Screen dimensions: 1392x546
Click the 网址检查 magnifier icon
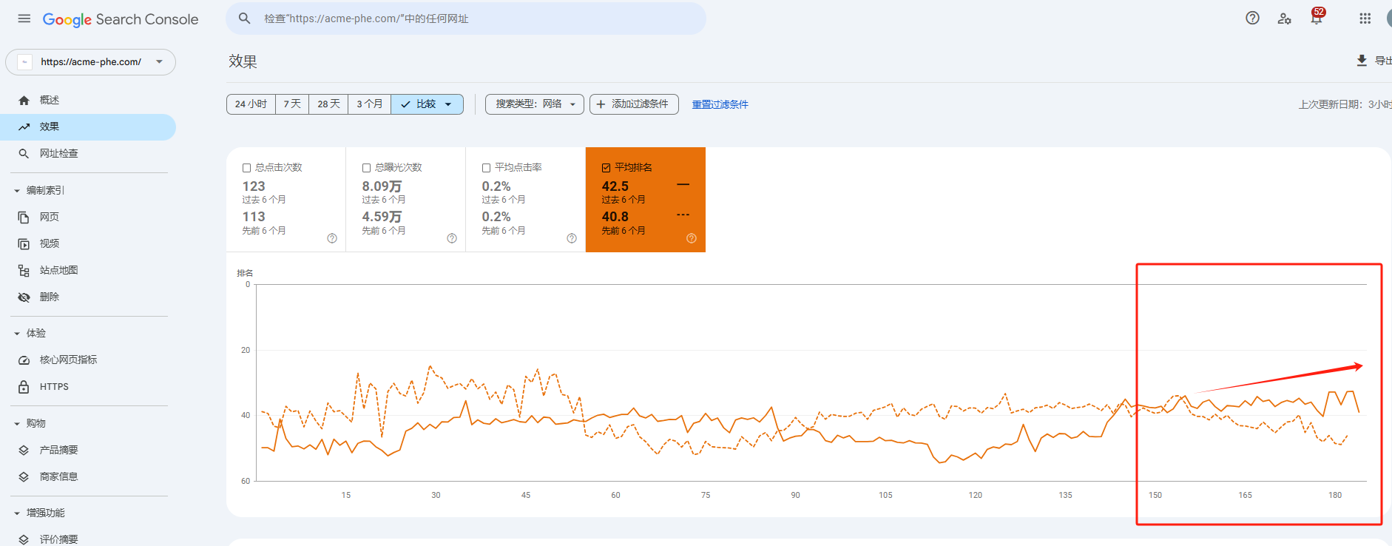(x=24, y=153)
